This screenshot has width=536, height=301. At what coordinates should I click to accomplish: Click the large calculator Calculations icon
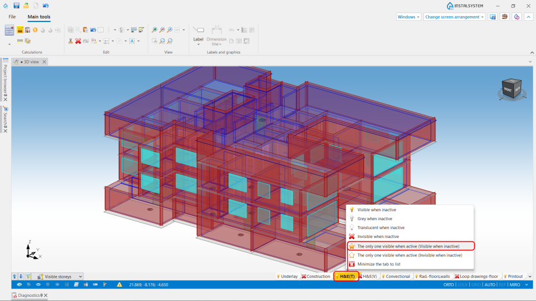tap(9, 30)
